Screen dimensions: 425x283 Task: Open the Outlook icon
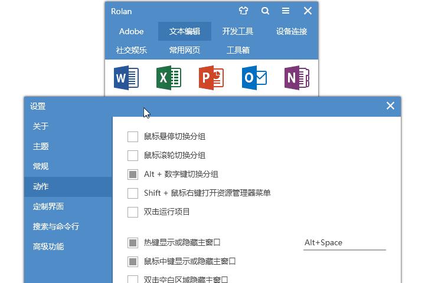click(x=254, y=78)
